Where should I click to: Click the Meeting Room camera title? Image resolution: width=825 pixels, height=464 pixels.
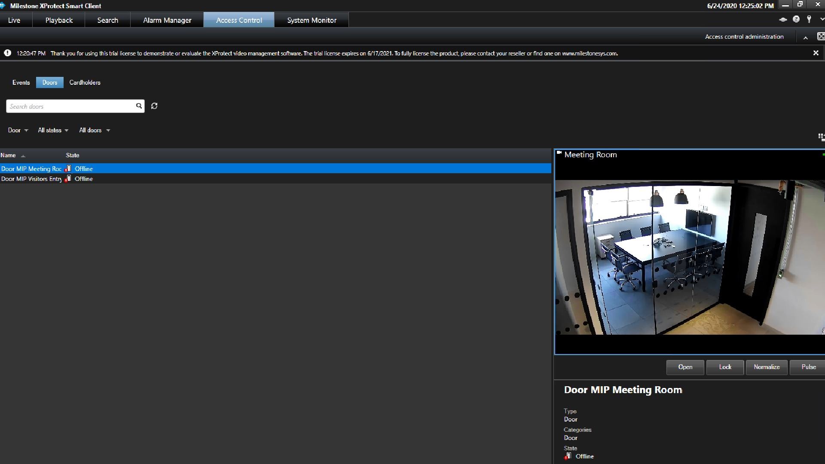pyautogui.click(x=590, y=155)
